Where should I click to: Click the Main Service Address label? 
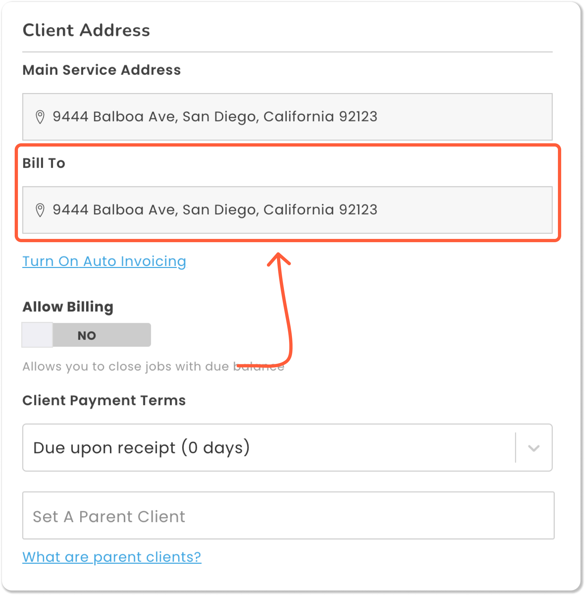click(101, 70)
